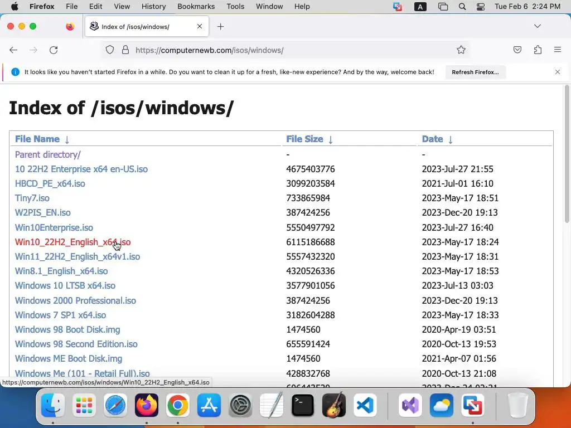This screenshot has height=428, width=571.
Task: Expand the List all tabs chevron
Action: [537, 26]
